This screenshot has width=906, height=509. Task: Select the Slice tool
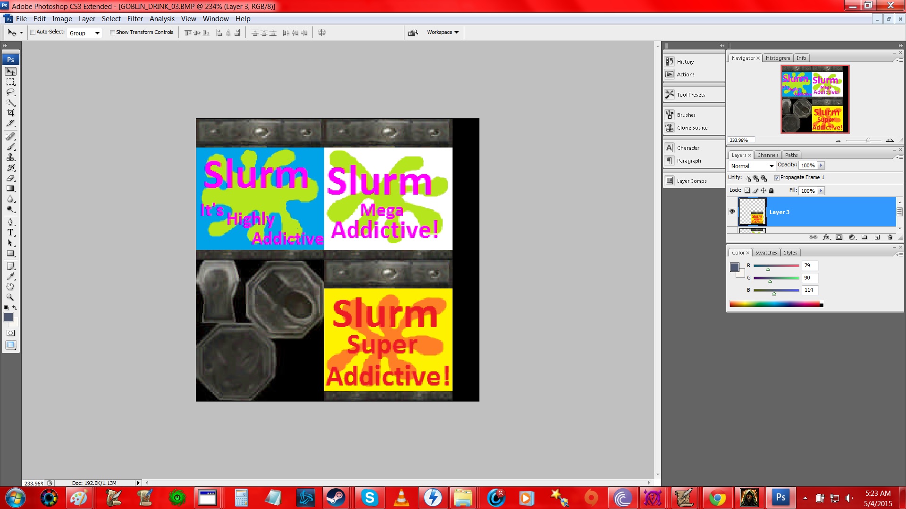[x=10, y=123]
